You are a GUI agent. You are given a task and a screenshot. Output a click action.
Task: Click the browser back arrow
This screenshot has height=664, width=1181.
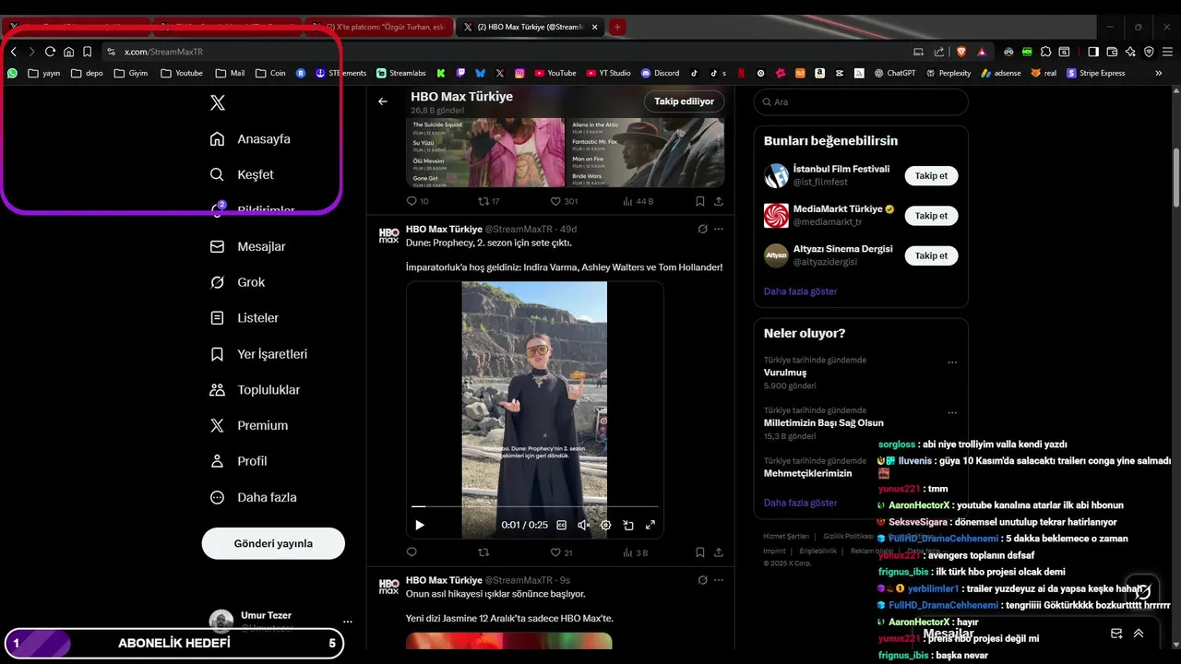[13, 52]
